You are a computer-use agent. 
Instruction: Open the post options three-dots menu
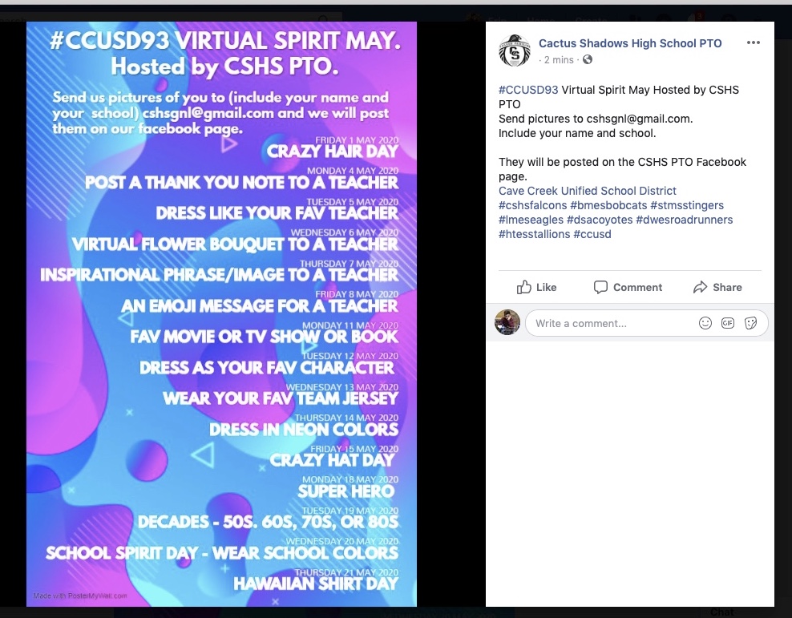pos(753,42)
